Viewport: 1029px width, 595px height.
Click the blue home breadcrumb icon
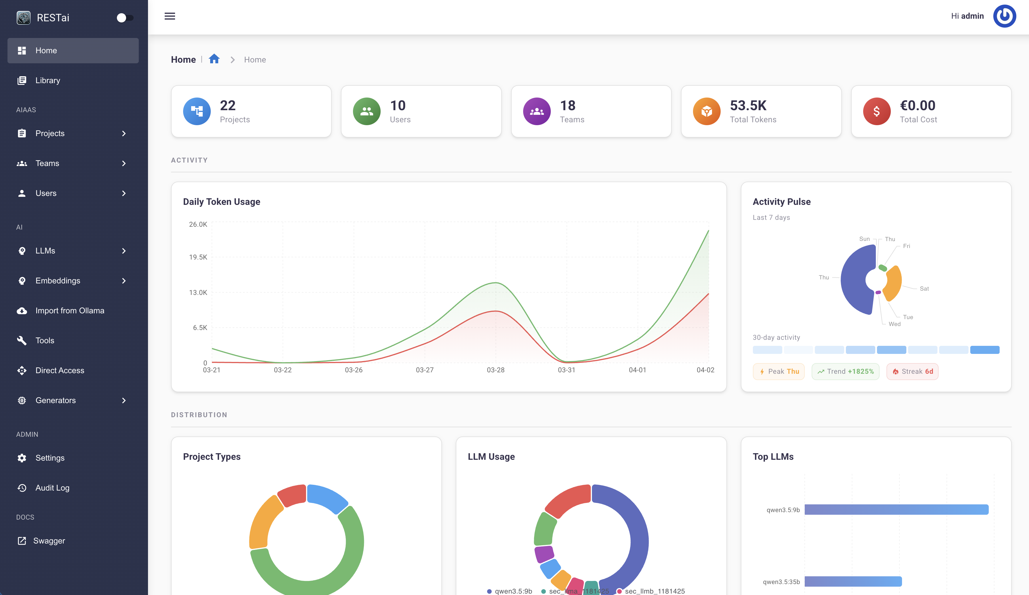coord(214,59)
